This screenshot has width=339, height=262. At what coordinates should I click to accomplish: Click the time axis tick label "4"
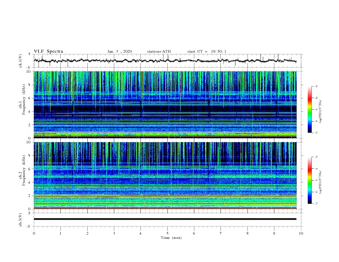(141, 233)
